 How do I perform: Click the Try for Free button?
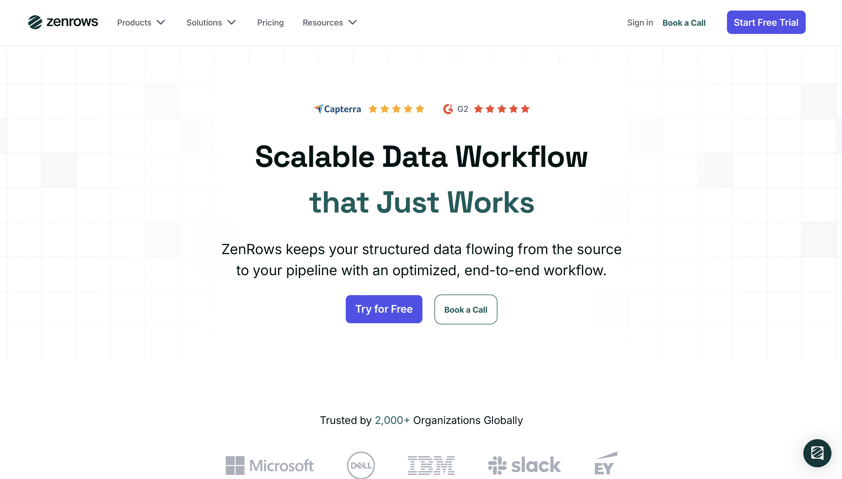click(x=384, y=309)
